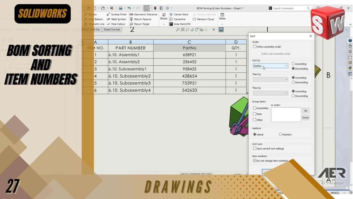The height and width of the screenshot is (199, 353).
Task: Choose the Numeric sort method
Action: 280,135
